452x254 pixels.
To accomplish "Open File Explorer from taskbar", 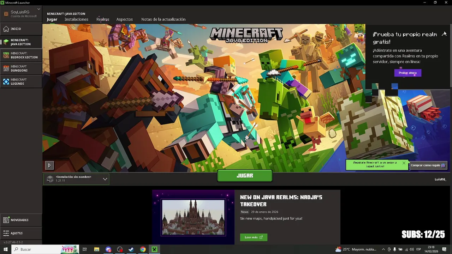I will pos(96,249).
